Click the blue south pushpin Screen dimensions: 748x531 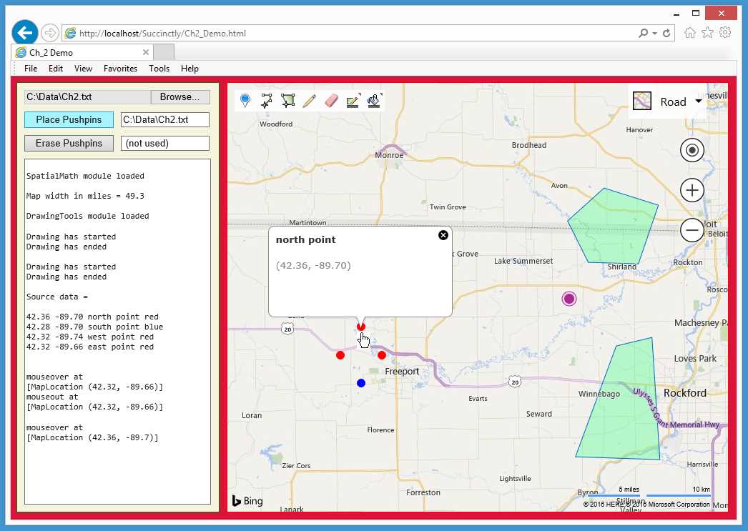[x=361, y=383]
